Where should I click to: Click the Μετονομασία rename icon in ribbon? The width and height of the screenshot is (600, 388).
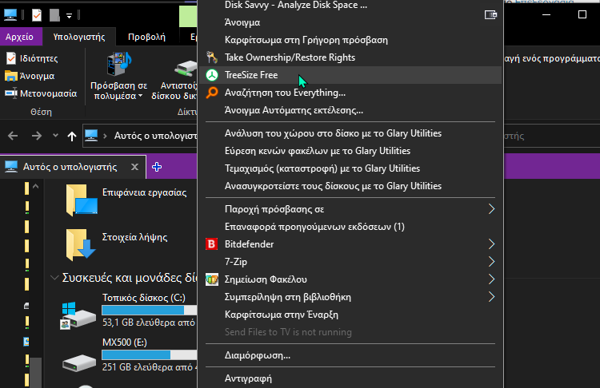coord(11,93)
